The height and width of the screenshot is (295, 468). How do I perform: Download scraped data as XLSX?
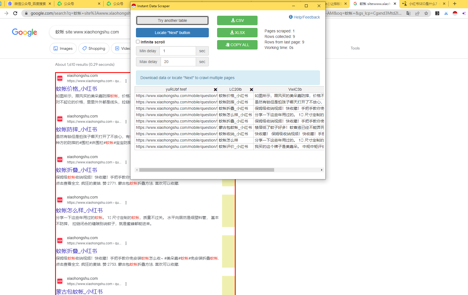tap(237, 33)
